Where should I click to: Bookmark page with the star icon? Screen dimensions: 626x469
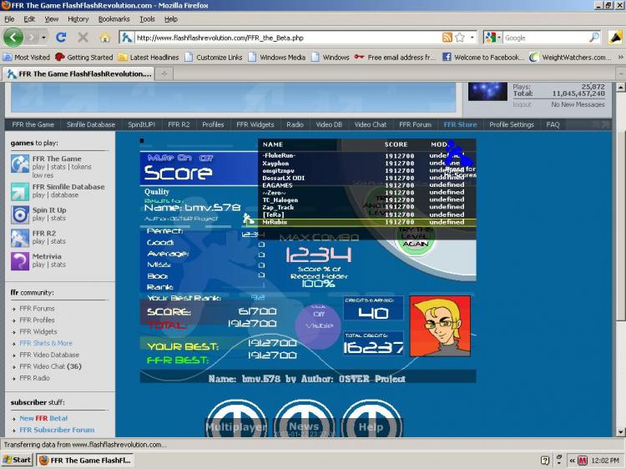[x=460, y=38]
